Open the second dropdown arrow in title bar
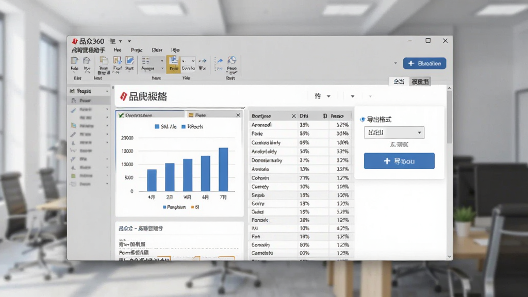Viewport: 528px width, 297px height. pos(129,41)
